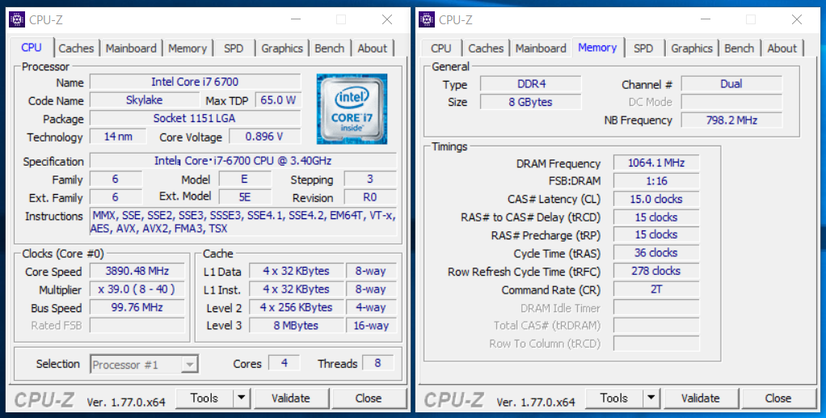This screenshot has width=826, height=418.
Task: Click the Max TDP value 65.0 W
Action: [278, 100]
